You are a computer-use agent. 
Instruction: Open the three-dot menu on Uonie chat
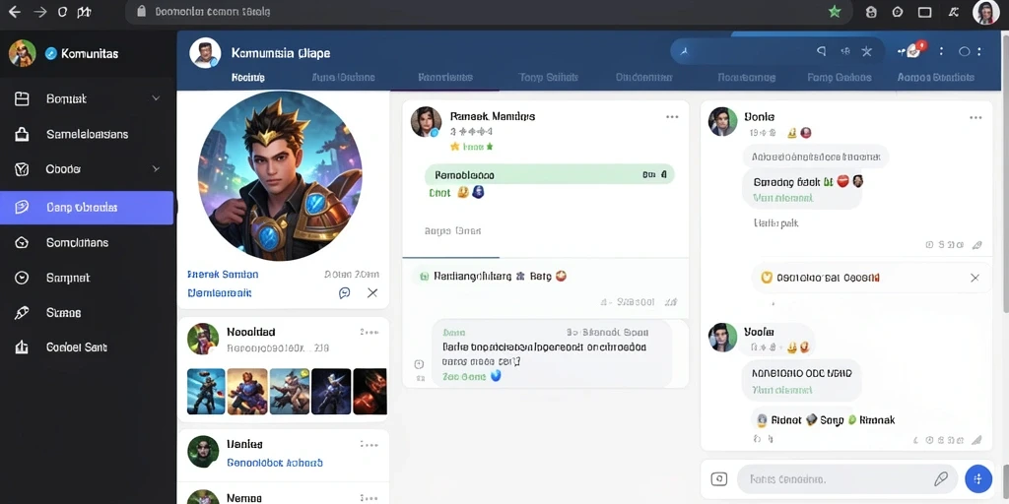coord(976,118)
